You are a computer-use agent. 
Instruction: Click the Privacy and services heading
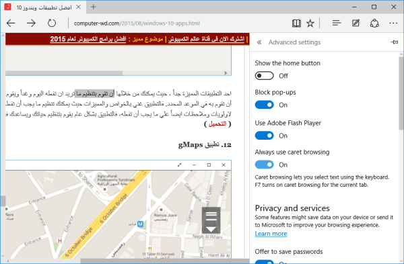(292, 208)
